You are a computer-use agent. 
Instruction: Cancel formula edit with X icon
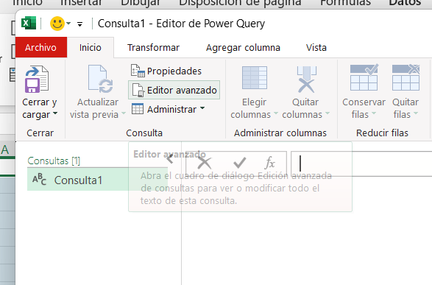tap(205, 163)
